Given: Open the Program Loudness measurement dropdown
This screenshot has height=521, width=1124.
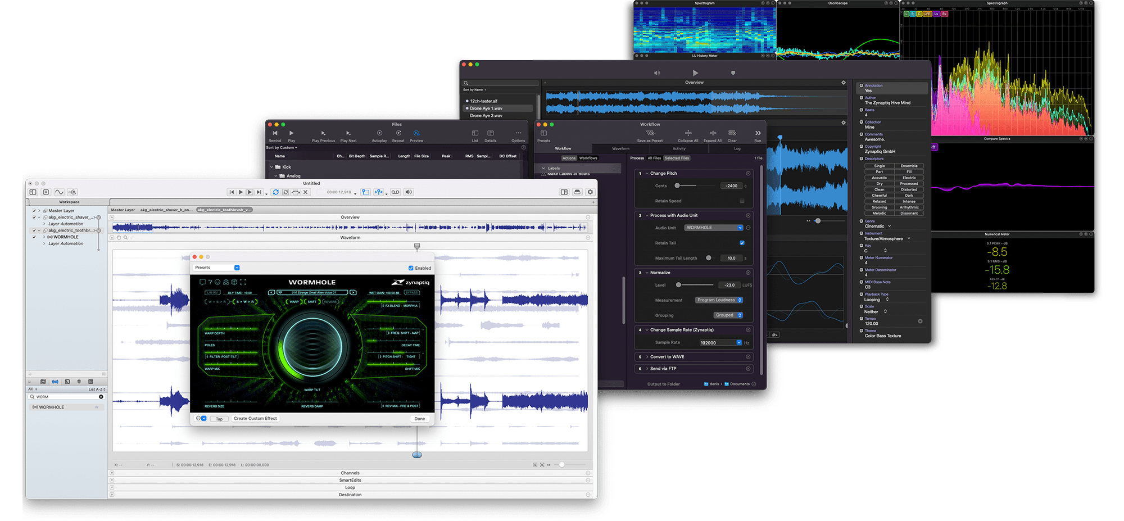Looking at the screenshot, I should pos(719,300).
